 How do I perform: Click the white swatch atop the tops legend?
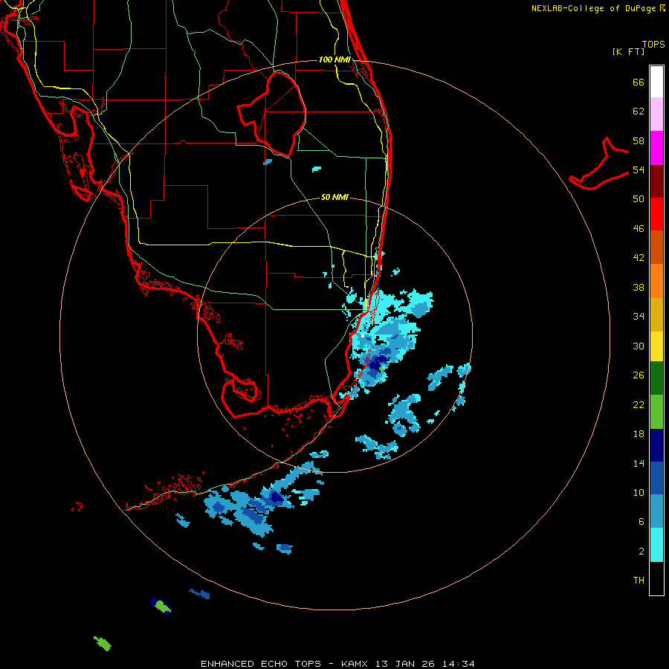(x=656, y=82)
